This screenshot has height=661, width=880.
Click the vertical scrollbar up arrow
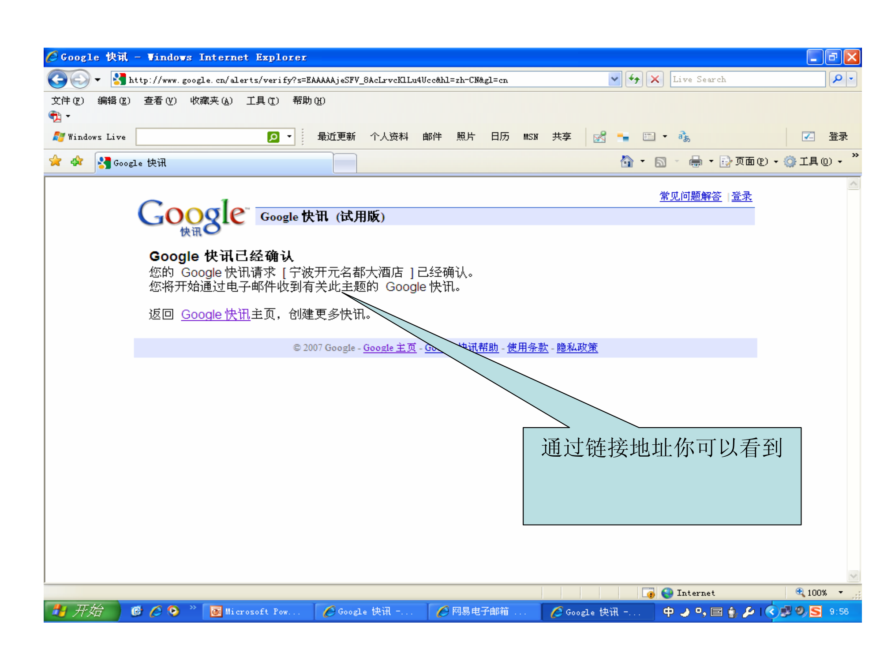(x=854, y=183)
